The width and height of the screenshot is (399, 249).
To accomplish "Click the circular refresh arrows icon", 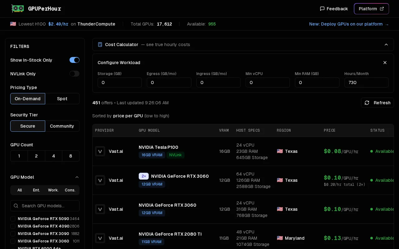I will point(367,103).
